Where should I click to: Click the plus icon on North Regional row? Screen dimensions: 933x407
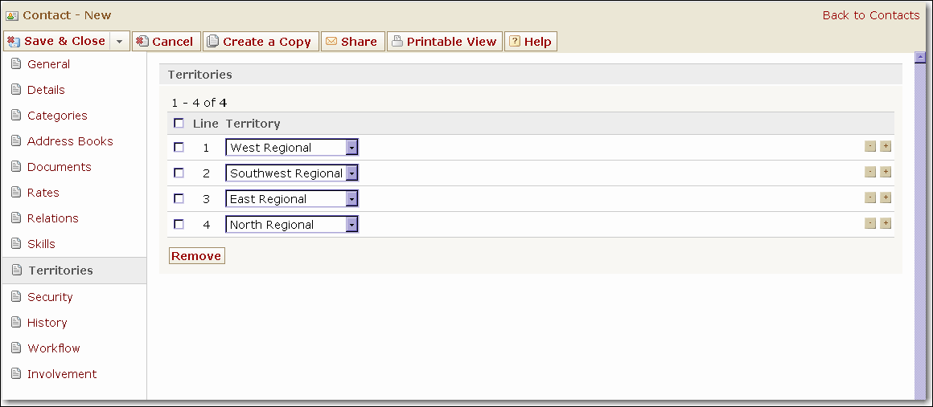coord(886,223)
